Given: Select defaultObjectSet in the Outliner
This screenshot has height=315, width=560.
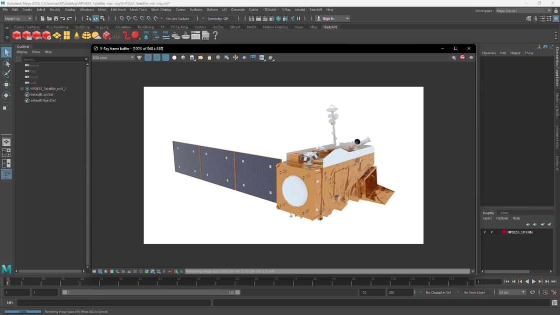Looking at the screenshot, I should pyautogui.click(x=43, y=100).
